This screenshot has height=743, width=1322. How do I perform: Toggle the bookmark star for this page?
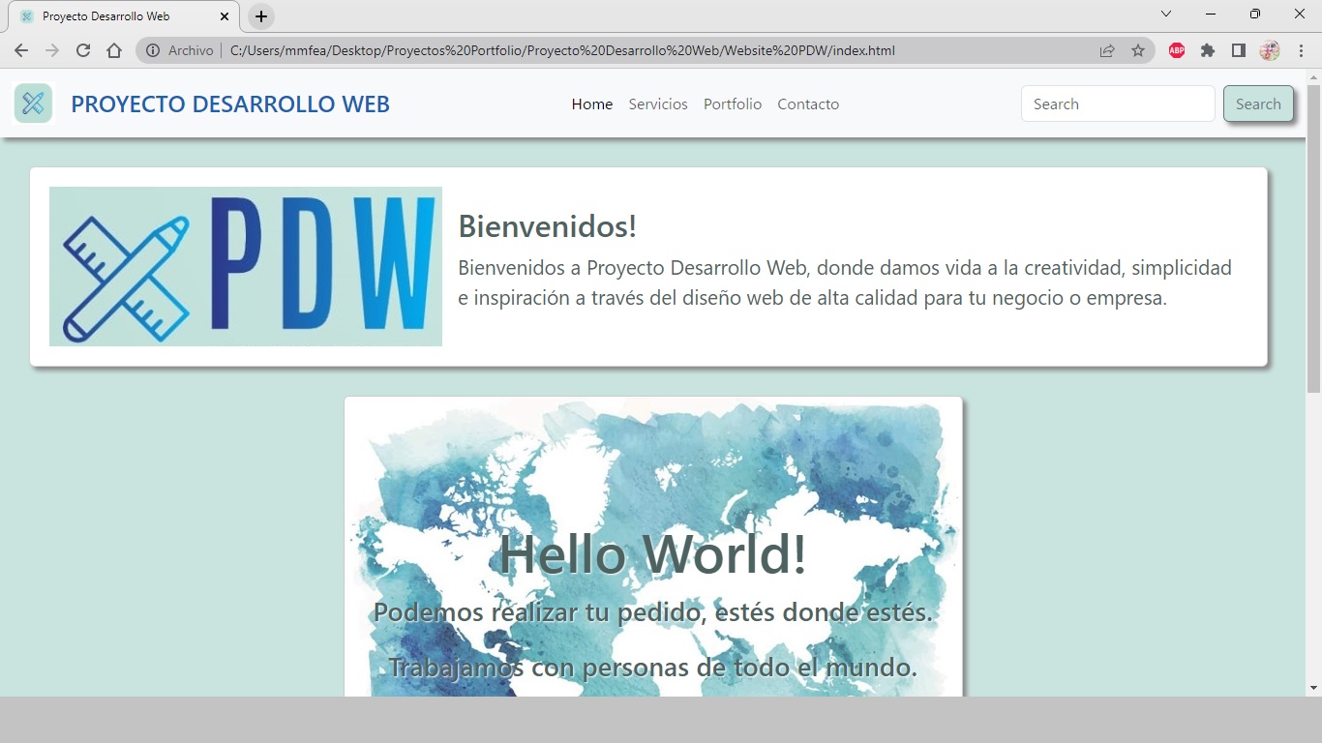coord(1140,50)
